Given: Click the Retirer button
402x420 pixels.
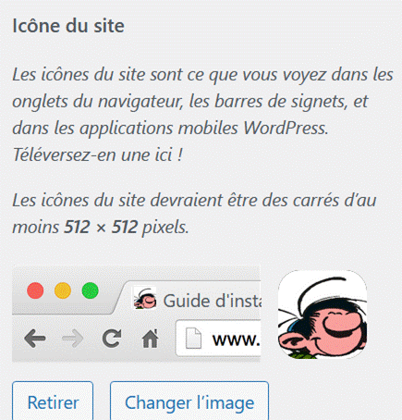Looking at the screenshot, I should [x=53, y=401].
